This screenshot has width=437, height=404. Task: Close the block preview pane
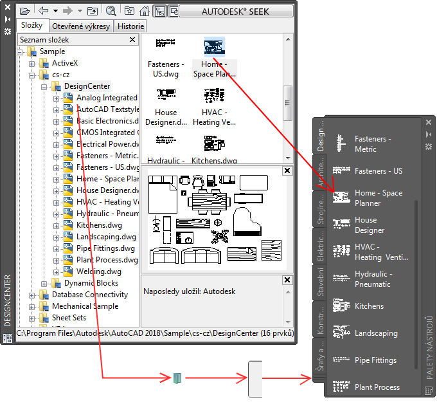tap(287, 170)
